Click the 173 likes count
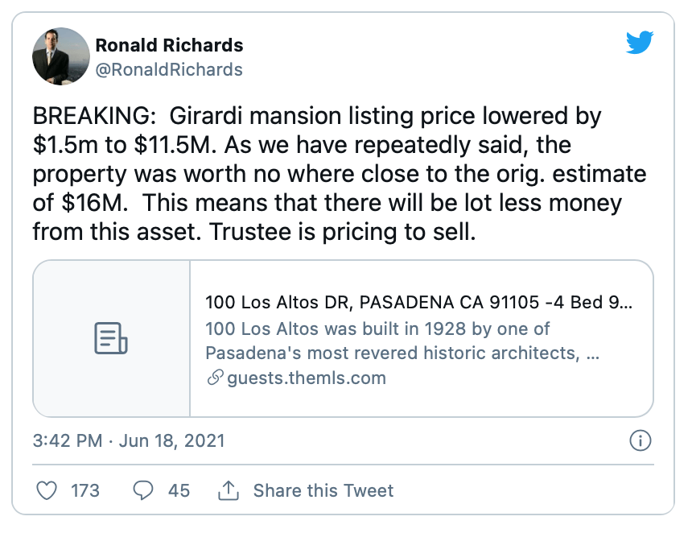This screenshot has width=692, height=533. (x=85, y=490)
